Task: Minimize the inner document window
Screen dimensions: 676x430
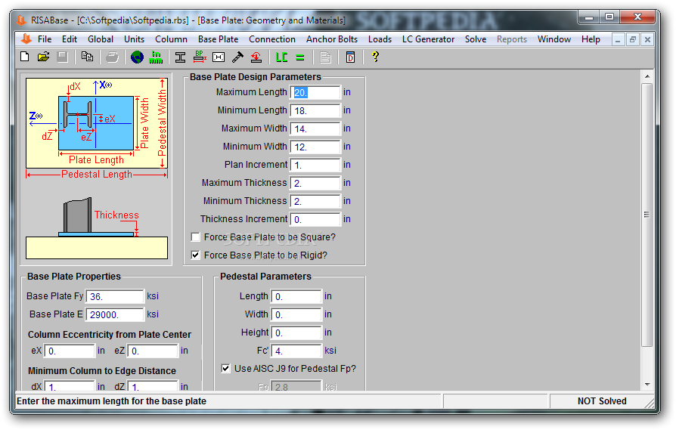Action: (618, 39)
